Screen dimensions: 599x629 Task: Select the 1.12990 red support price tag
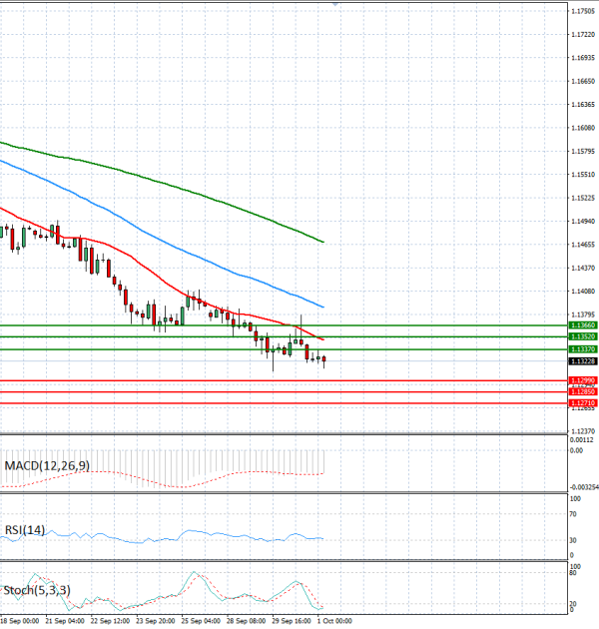[584, 380]
